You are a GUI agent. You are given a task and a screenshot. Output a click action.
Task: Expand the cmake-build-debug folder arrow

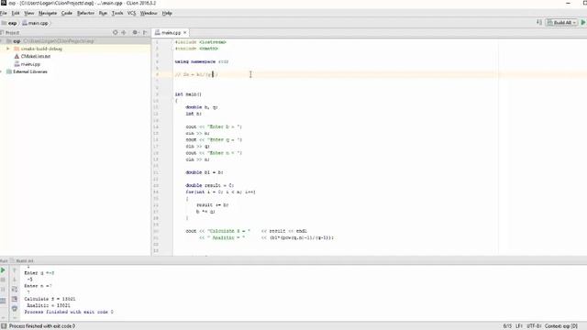click(x=8, y=49)
